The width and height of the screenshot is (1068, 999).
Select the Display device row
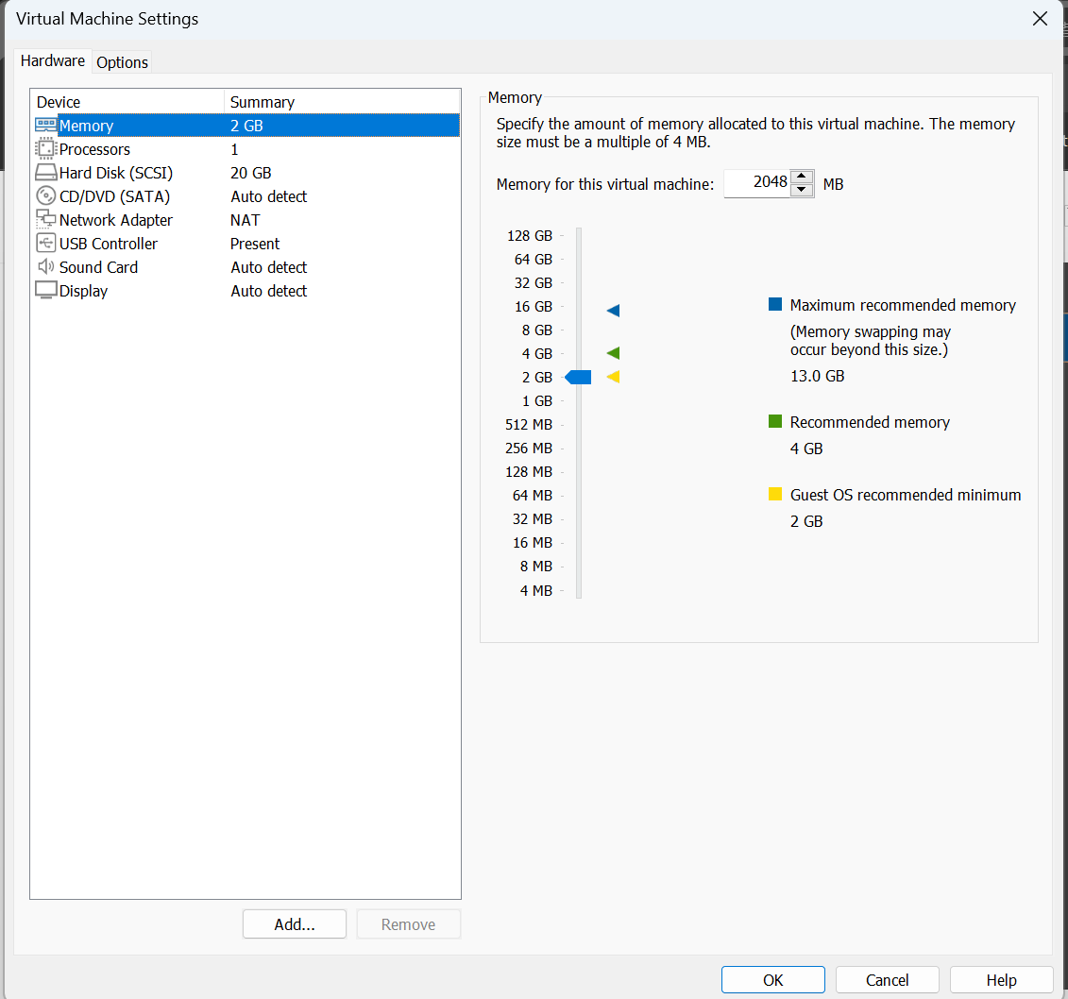tap(246, 291)
